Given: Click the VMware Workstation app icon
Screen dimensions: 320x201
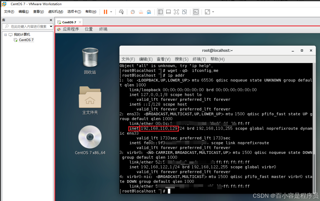Looking at the screenshot, I should tap(4, 4).
